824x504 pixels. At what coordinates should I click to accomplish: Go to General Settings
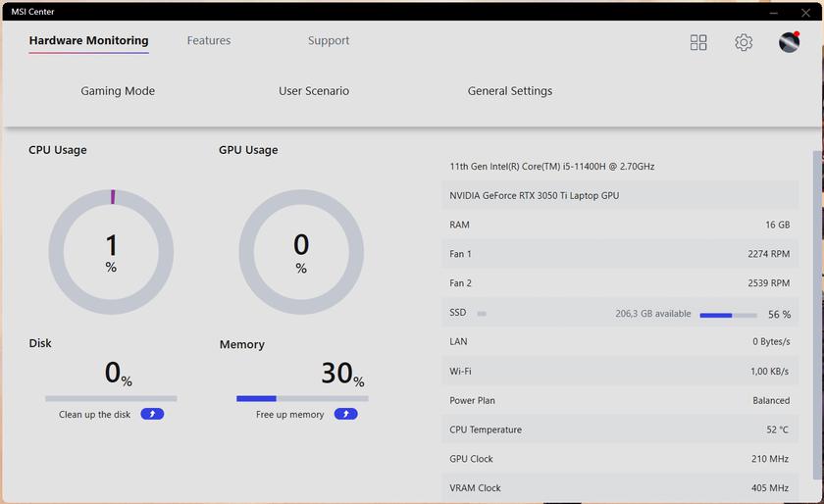(510, 91)
